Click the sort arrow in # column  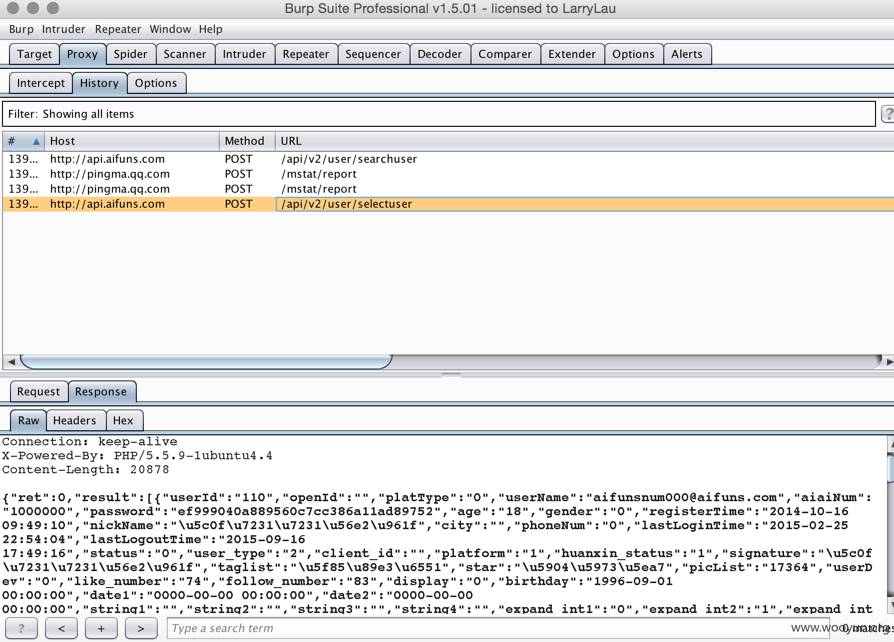(36, 141)
